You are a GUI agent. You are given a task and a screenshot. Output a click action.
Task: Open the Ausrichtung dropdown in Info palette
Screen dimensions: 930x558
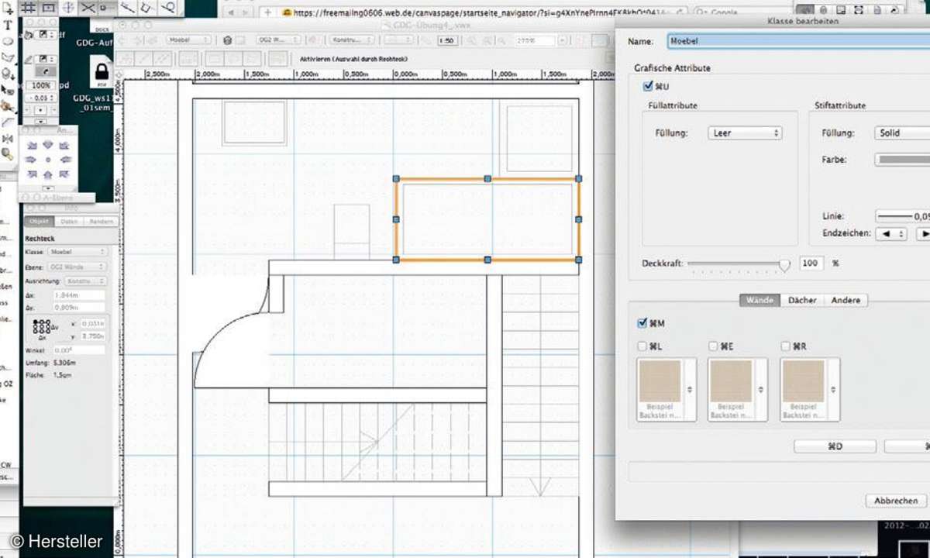(x=85, y=281)
